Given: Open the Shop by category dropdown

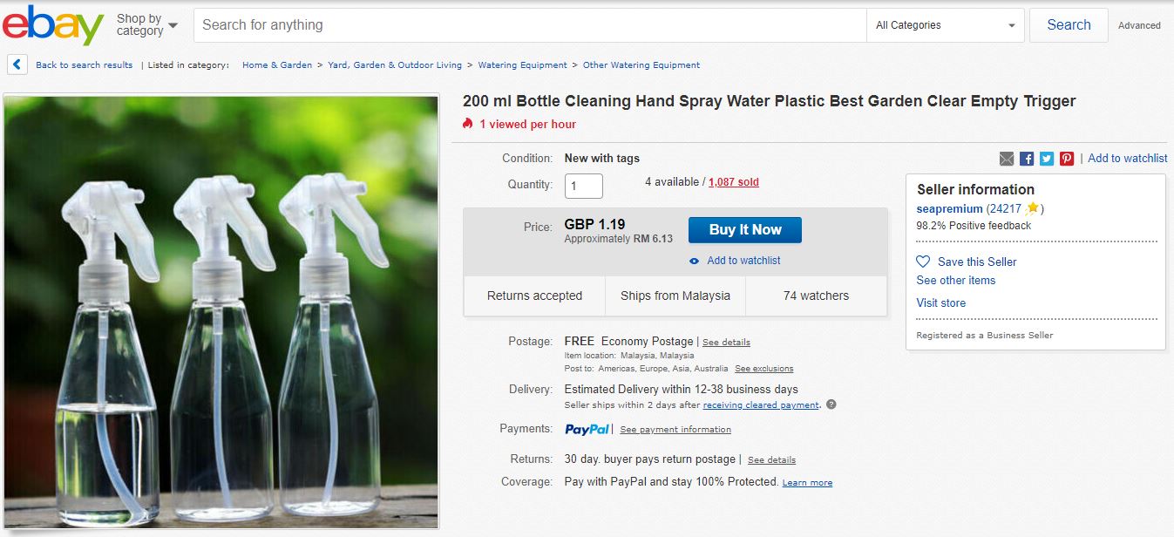Looking at the screenshot, I should point(146,25).
